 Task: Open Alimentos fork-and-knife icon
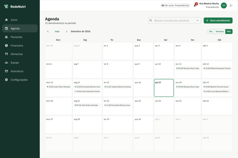tap(6, 54)
